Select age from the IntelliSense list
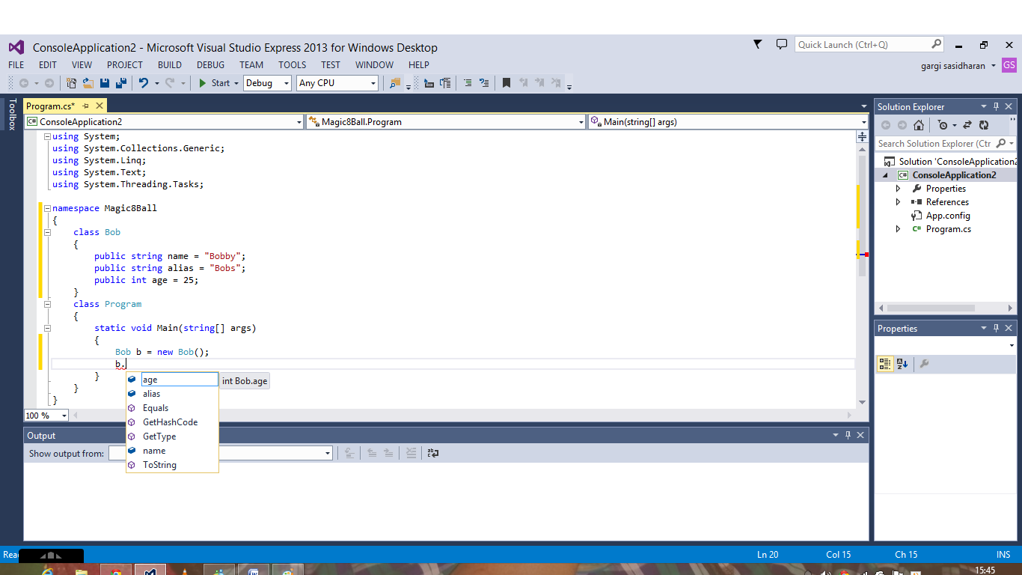This screenshot has width=1022, height=575. (x=150, y=380)
